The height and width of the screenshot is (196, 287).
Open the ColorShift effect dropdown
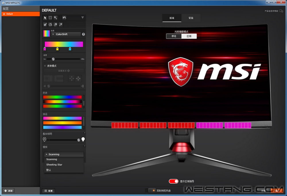pyautogui.click(x=66, y=34)
